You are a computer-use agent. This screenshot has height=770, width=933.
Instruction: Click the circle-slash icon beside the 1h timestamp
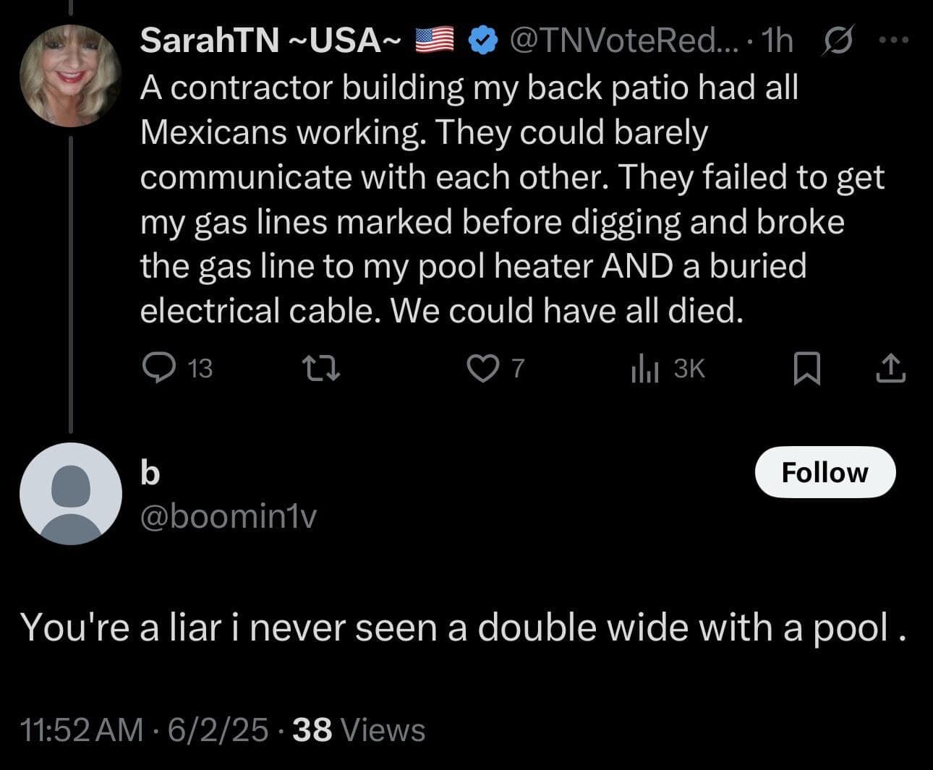838,42
